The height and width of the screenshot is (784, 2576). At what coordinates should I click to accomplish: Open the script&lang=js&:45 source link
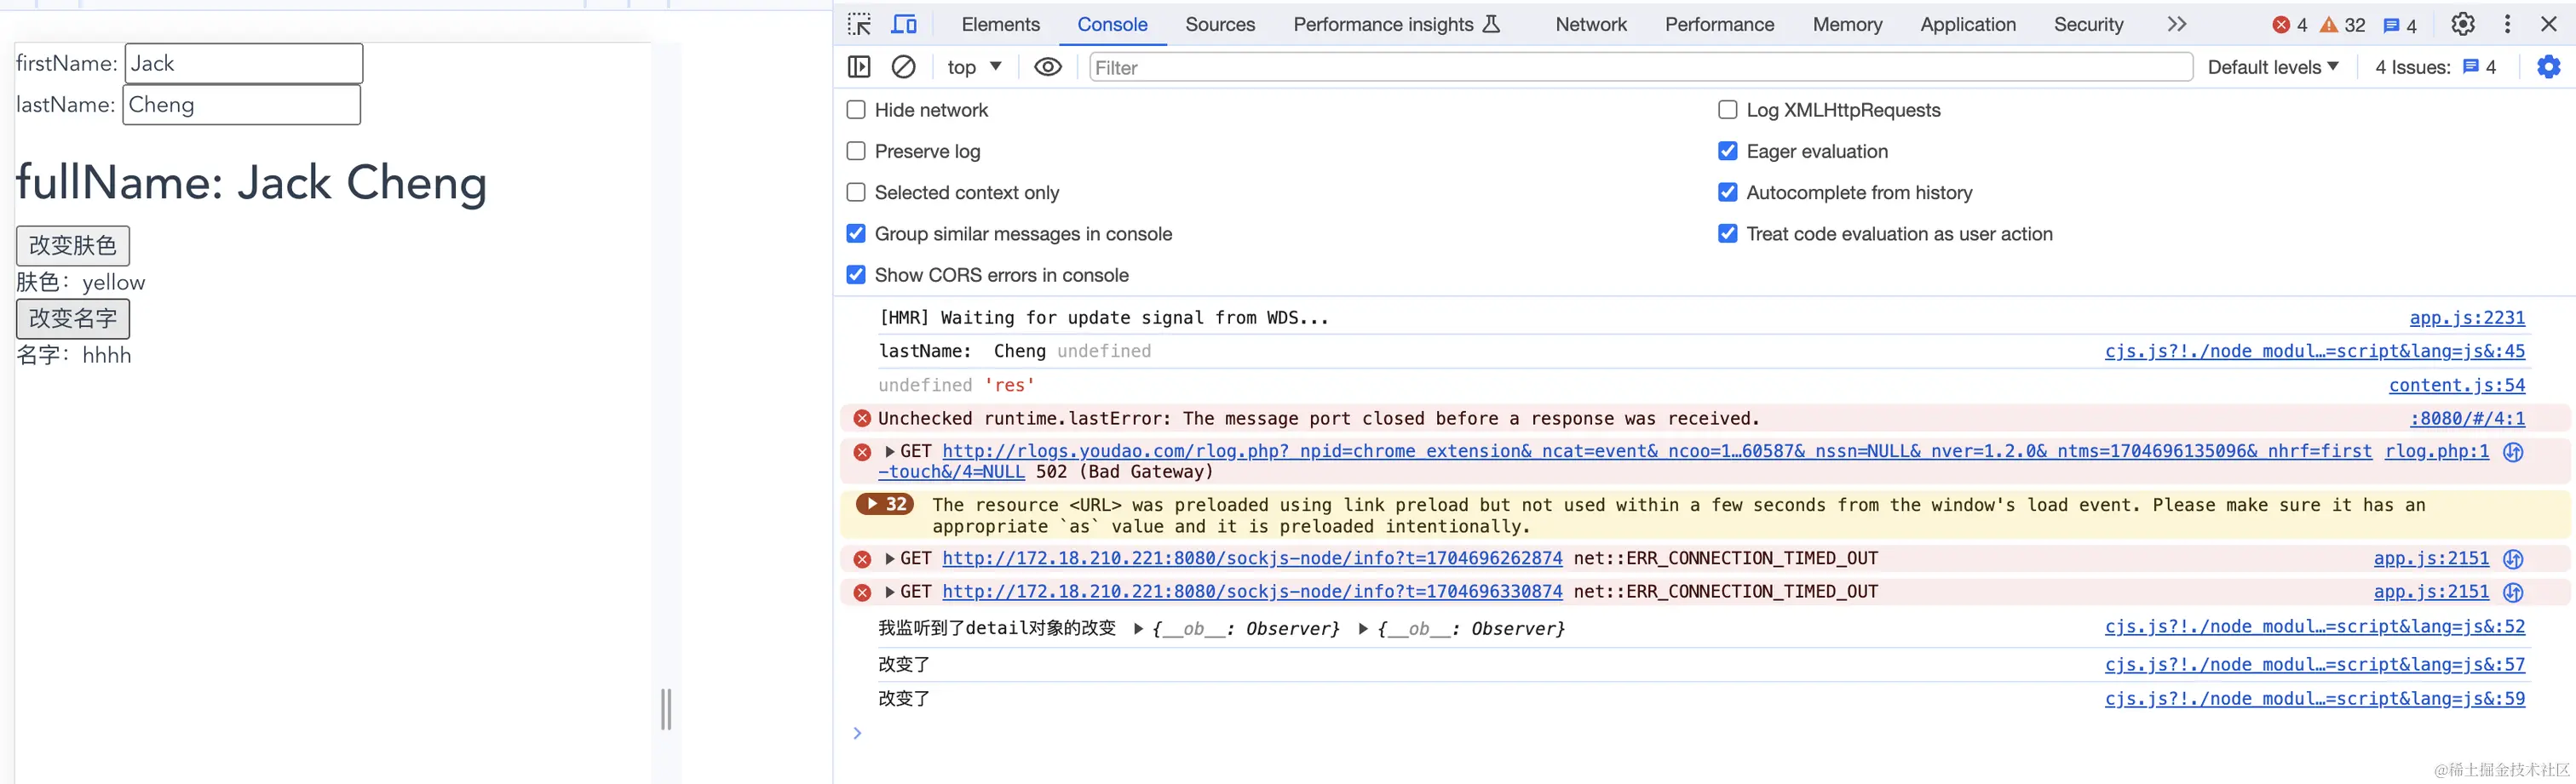(x=2315, y=352)
